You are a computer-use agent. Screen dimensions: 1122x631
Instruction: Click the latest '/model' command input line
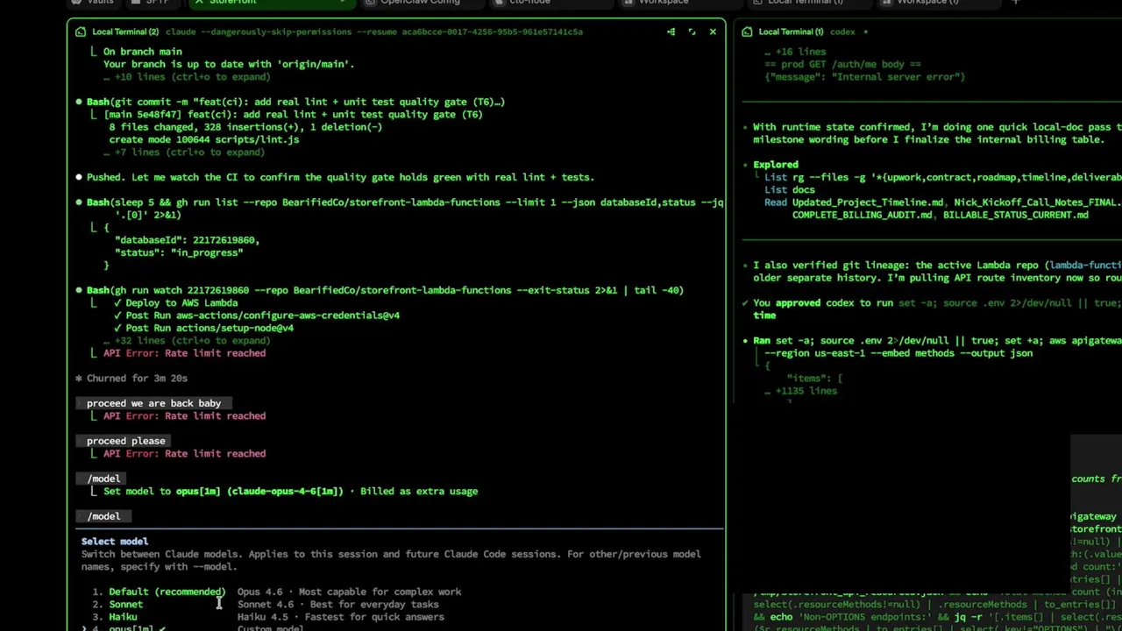coord(103,516)
